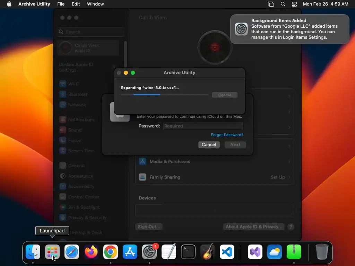The height and width of the screenshot is (266, 355).
Task: Select Sound in settings sidebar
Action: [x=75, y=130]
